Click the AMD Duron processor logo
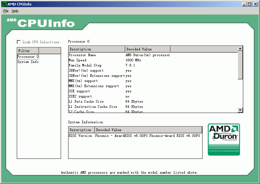 coord(224,139)
